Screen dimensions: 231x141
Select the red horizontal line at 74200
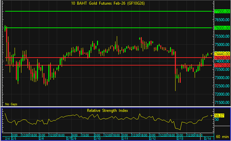click(108, 58)
